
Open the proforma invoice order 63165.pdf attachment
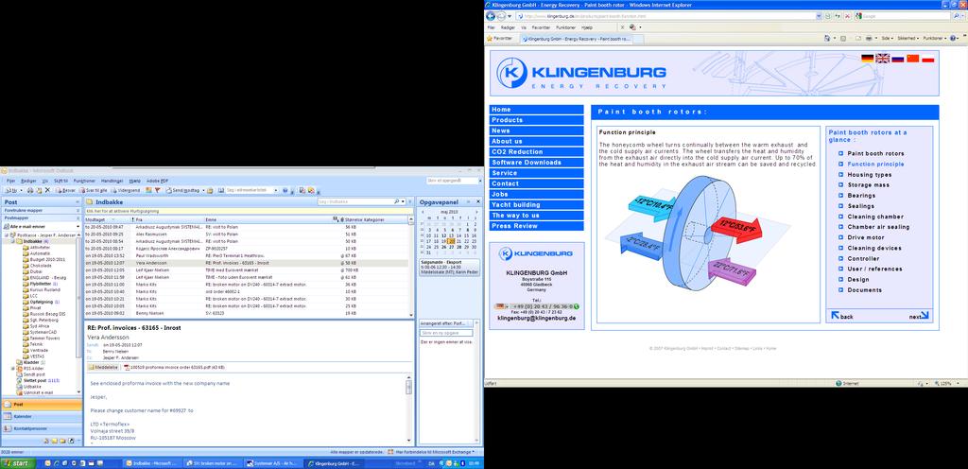tap(174, 367)
